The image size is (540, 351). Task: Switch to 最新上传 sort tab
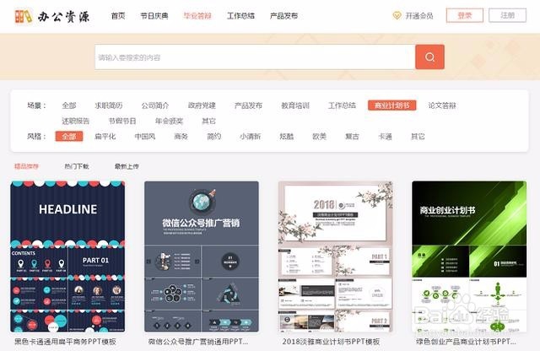point(127,166)
